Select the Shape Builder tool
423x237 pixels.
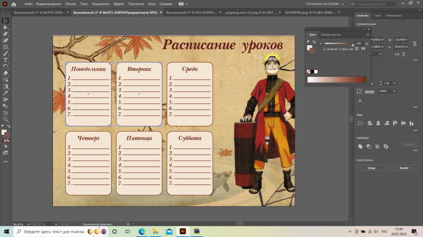pyautogui.click(x=5, y=80)
